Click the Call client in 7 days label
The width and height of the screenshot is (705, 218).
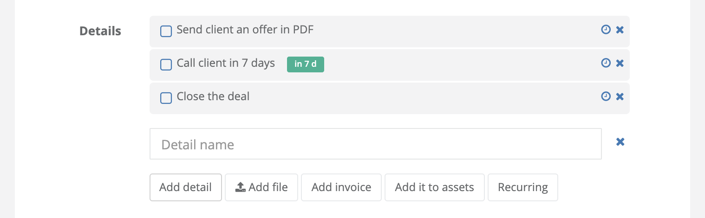tap(226, 63)
